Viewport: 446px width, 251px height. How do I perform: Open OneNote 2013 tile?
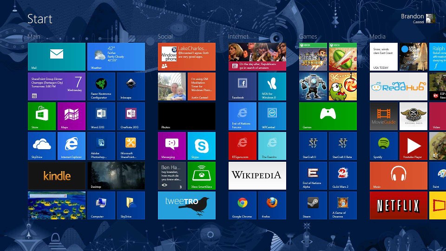coord(131,116)
